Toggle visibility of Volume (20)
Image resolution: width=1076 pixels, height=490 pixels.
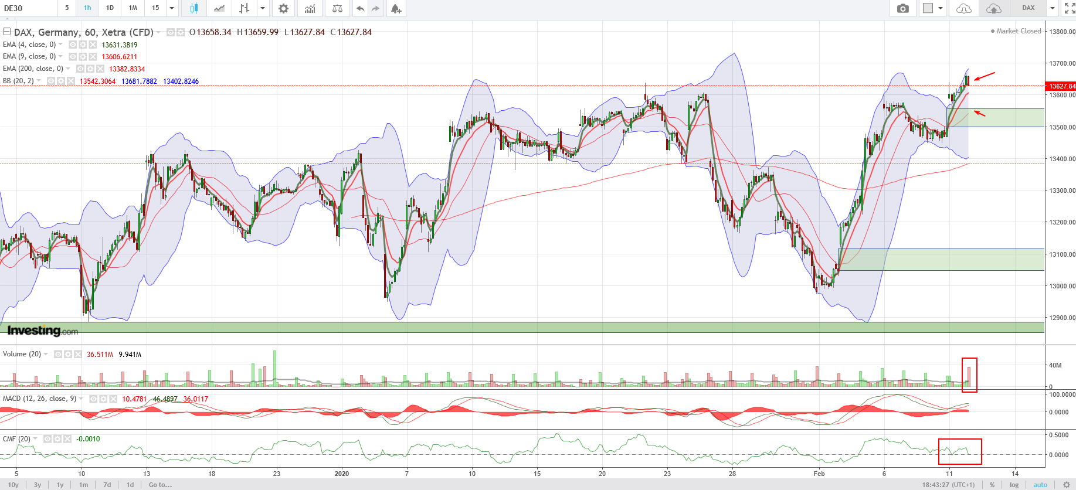point(58,354)
